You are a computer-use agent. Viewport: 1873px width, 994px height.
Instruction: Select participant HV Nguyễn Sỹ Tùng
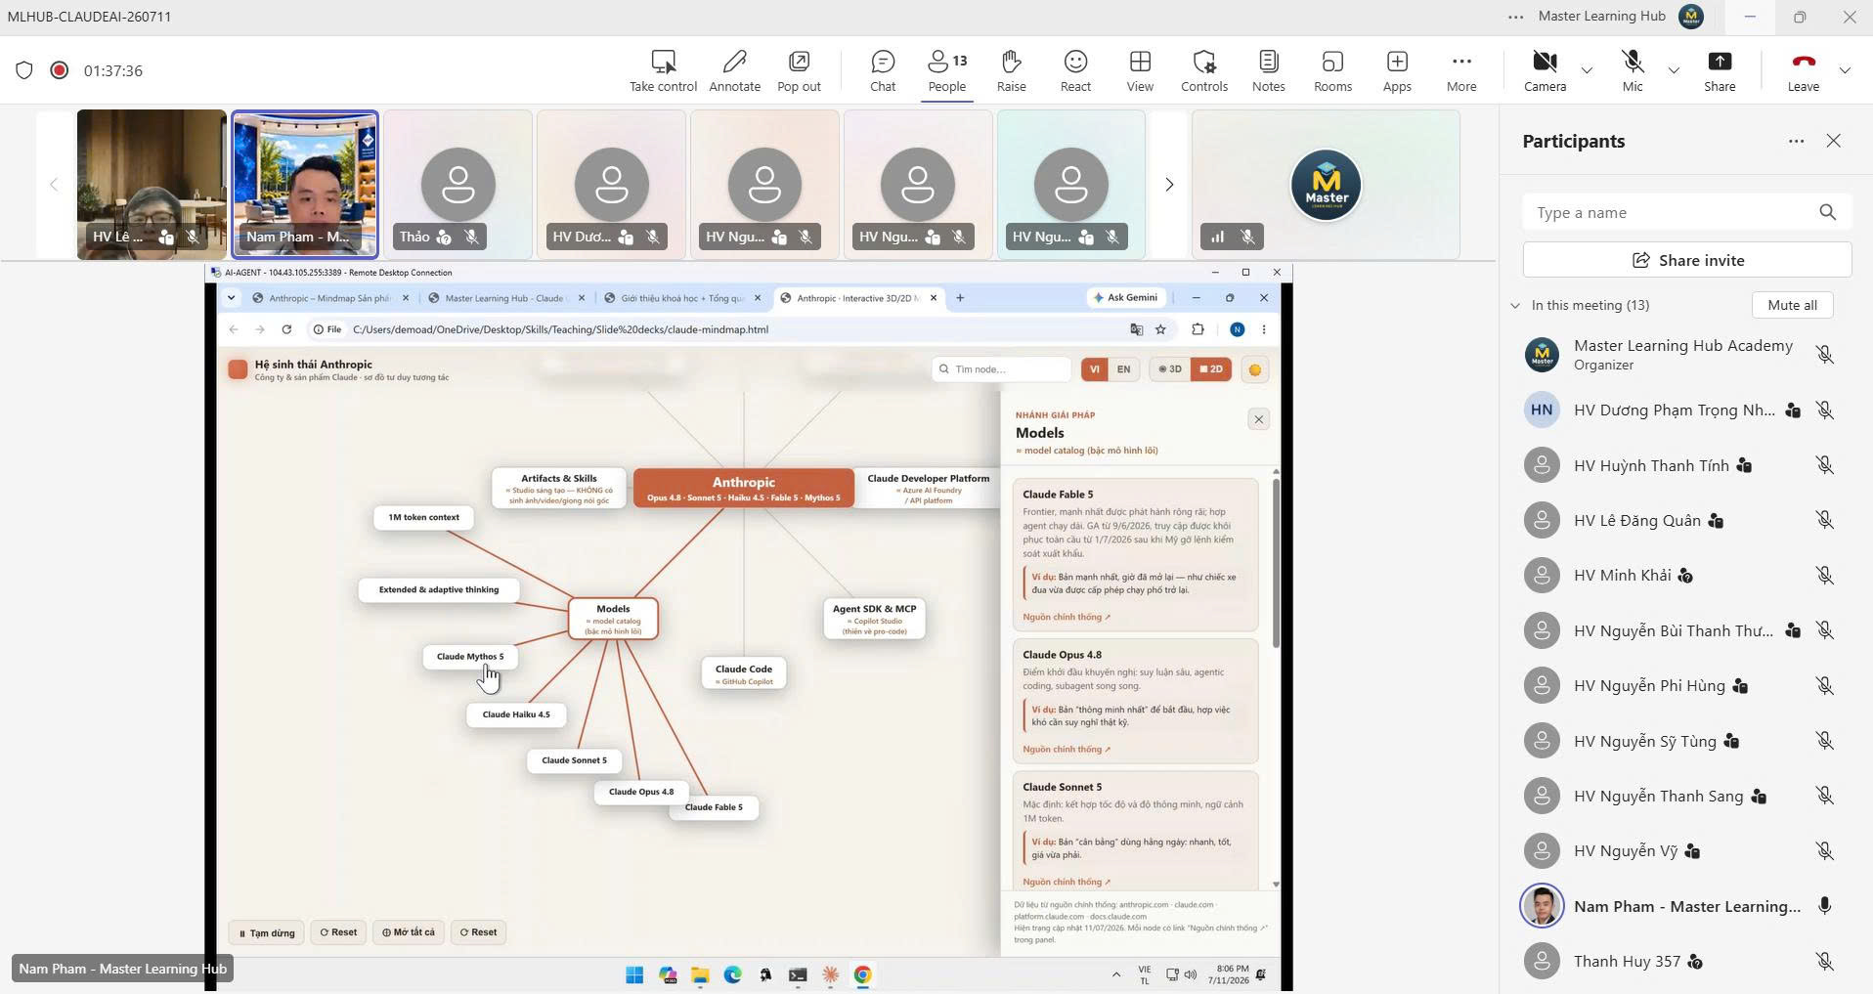pos(1686,741)
